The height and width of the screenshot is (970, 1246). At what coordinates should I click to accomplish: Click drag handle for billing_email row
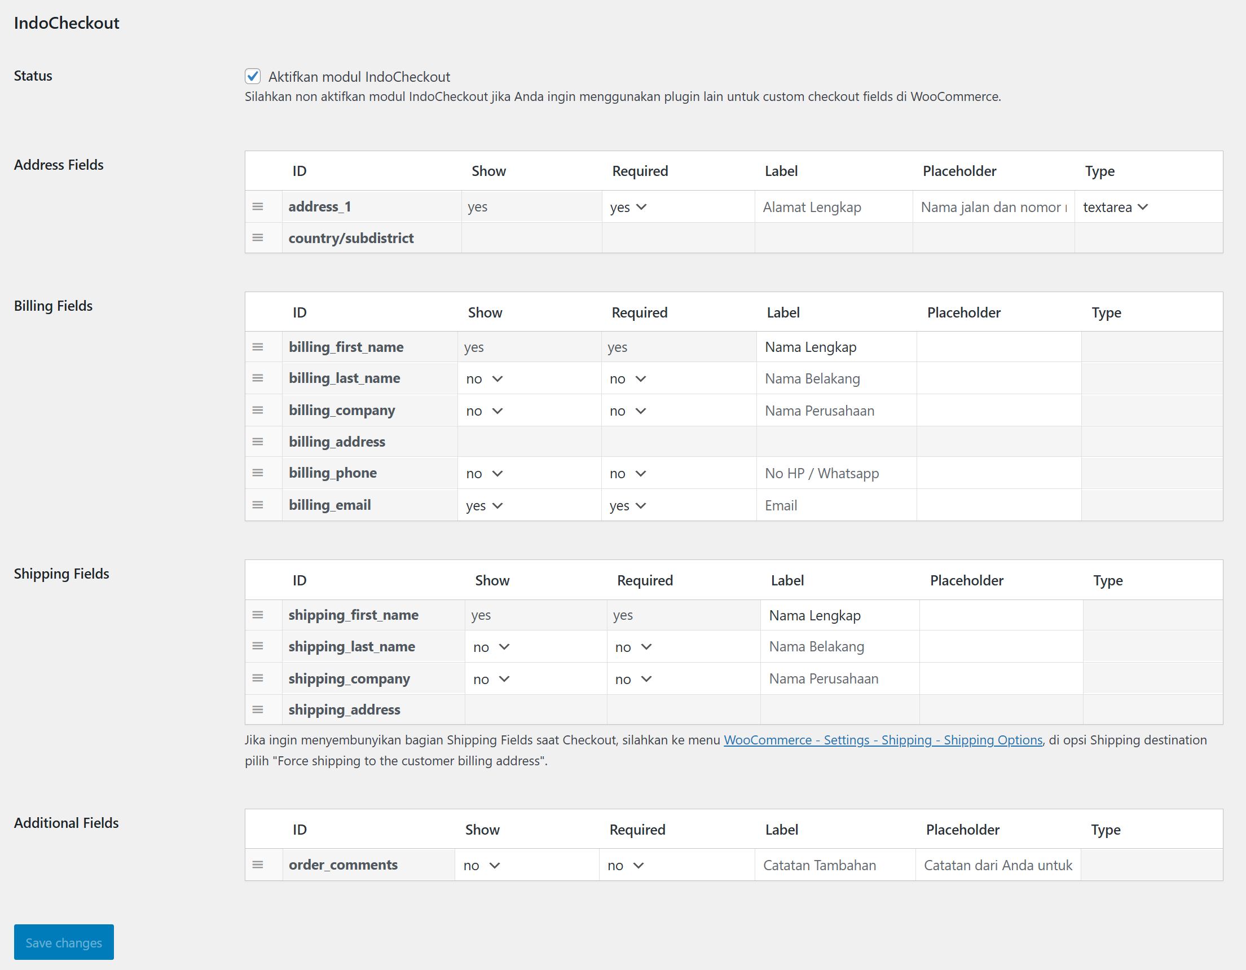click(x=258, y=505)
